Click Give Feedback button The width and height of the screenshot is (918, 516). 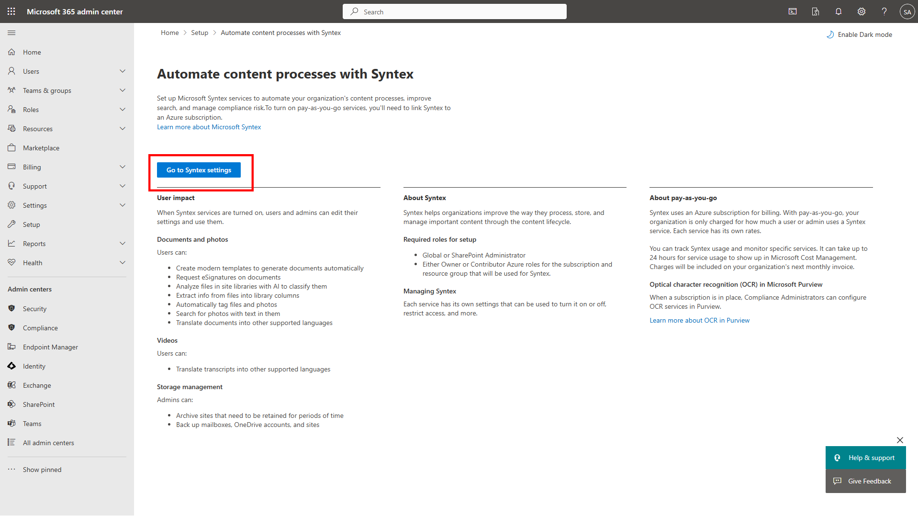click(865, 481)
